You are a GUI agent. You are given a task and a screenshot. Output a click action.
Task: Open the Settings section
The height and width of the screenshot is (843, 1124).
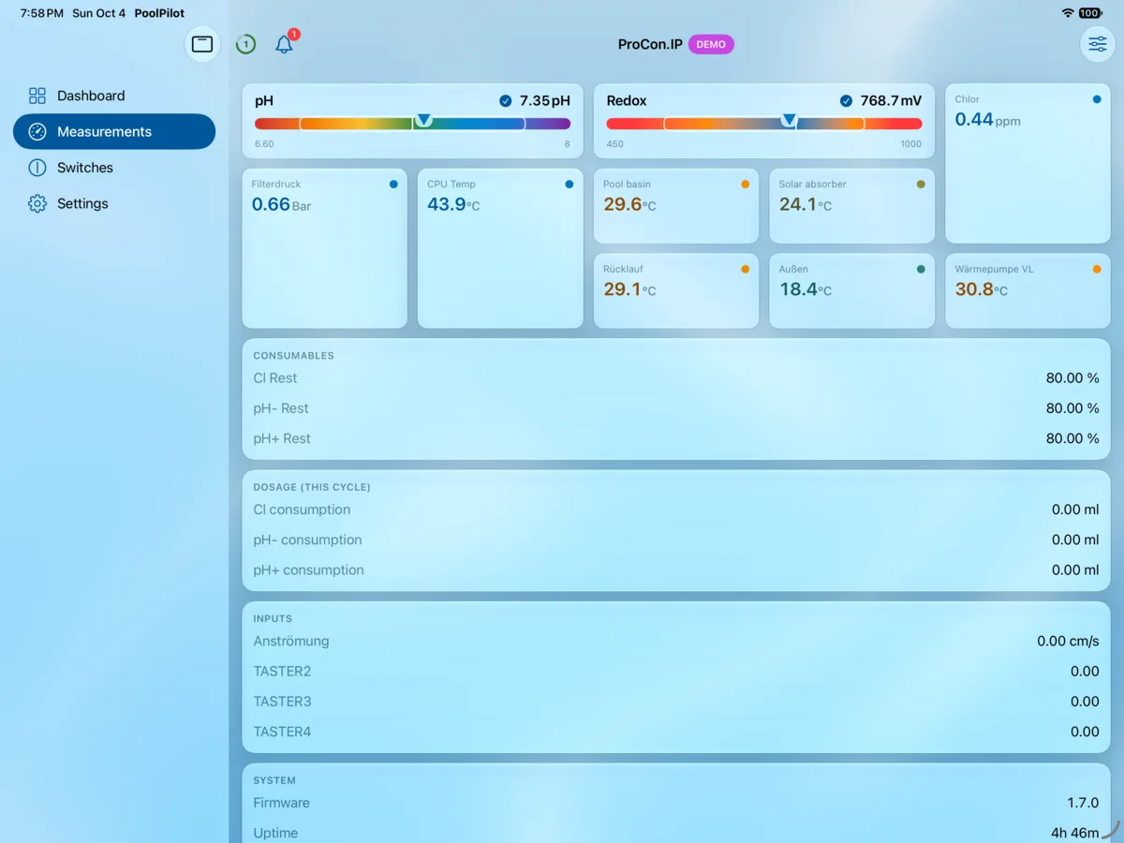coord(114,203)
